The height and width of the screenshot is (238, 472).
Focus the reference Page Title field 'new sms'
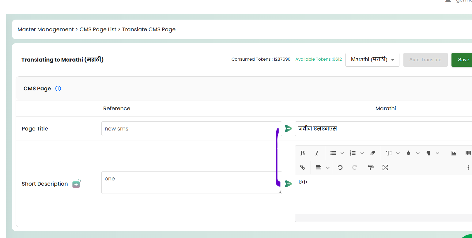192,129
